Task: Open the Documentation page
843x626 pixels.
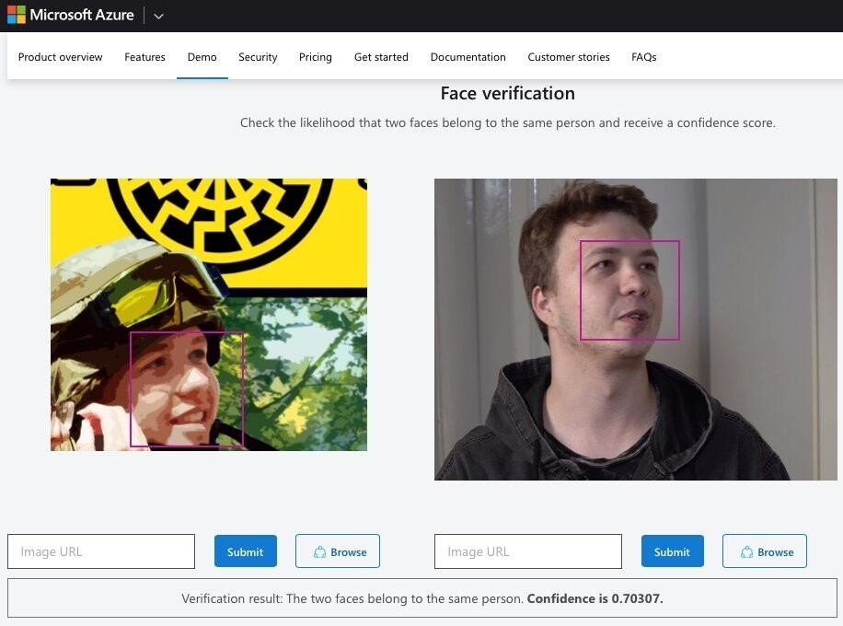Action: pos(468,57)
